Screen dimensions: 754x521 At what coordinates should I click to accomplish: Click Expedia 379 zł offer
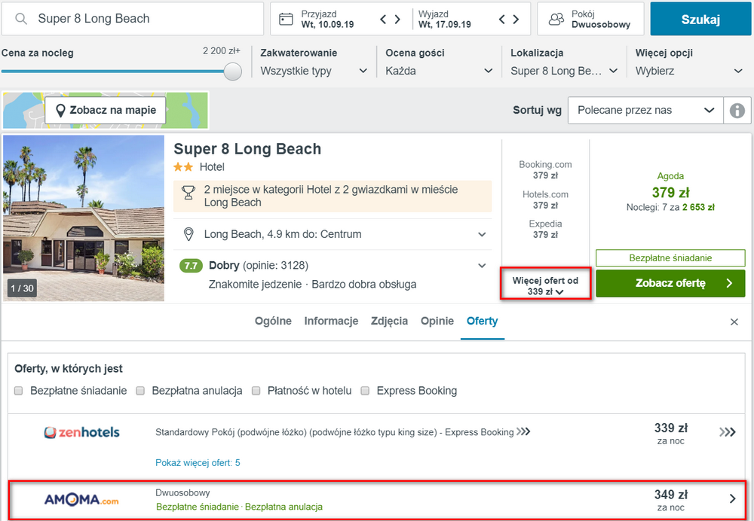(x=545, y=229)
